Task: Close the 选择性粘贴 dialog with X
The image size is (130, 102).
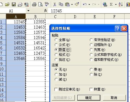Action: pyautogui.click(x=124, y=28)
